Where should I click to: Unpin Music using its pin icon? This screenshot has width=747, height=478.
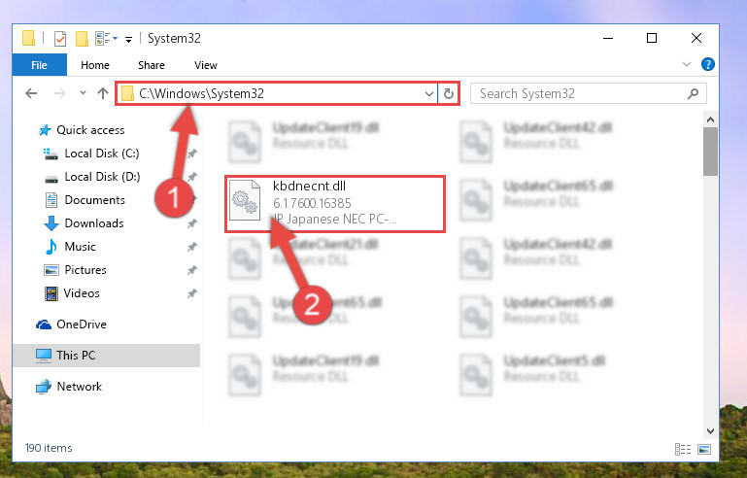[x=192, y=247]
